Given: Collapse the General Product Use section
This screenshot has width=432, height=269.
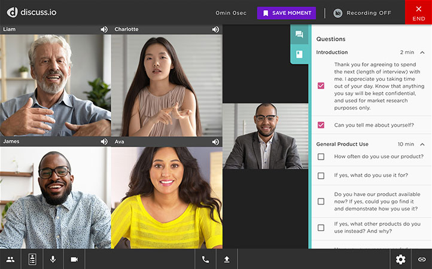Looking at the screenshot, I should click(422, 144).
